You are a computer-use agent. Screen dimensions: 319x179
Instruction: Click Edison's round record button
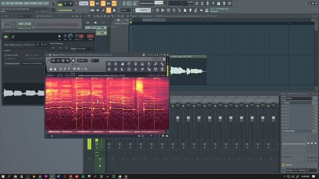click(73, 61)
